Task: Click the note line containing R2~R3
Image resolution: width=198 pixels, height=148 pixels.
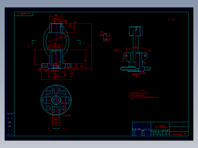Action: click(136, 95)
